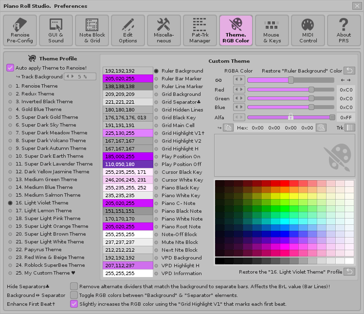Screen dimensions: 364x314
Task: Select Ruler Bar Marker color element
Action: [156, 79]
